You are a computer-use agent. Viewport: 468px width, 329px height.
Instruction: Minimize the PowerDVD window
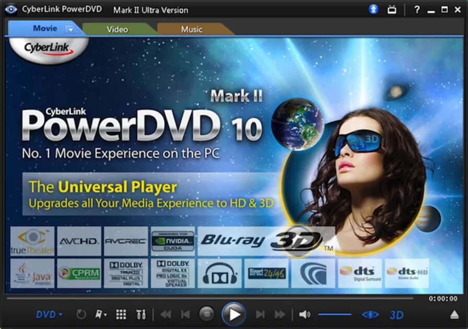[431, 10]
